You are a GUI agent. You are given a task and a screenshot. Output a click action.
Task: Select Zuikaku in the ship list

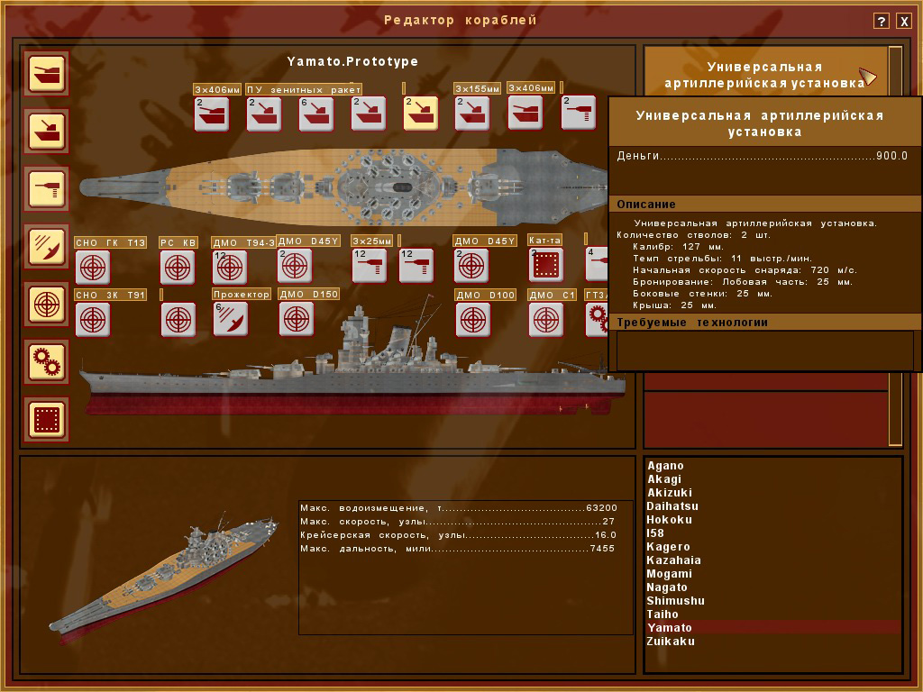point(671,642)
